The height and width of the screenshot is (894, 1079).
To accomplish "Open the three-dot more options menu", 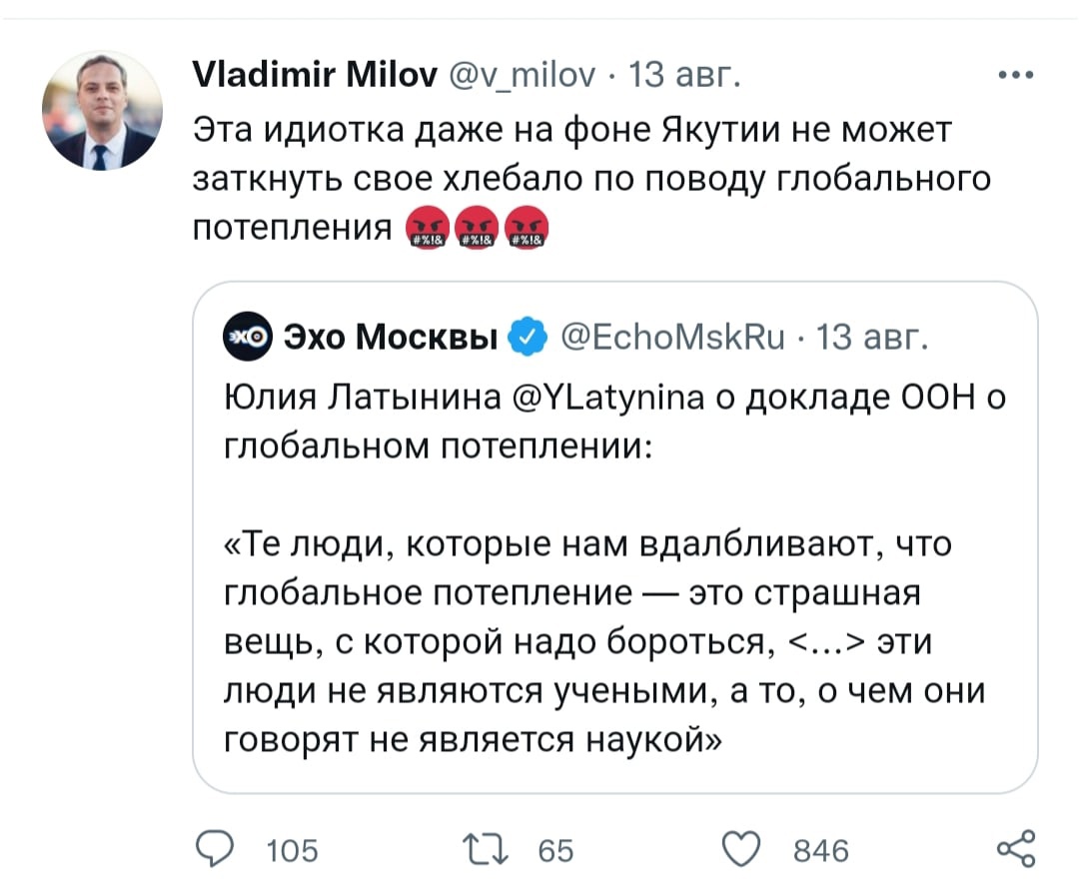I will (1016, 77).
